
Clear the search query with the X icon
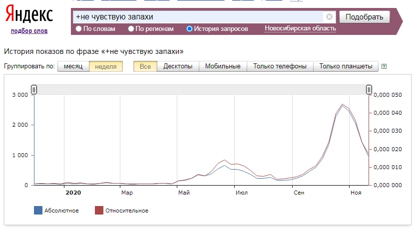pyautogui.click(x=329, y=17)
